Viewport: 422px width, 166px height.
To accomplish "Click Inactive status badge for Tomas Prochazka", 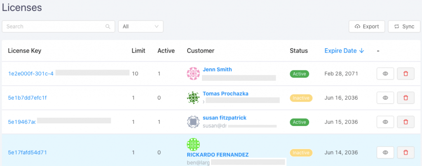I will [301, 98].
